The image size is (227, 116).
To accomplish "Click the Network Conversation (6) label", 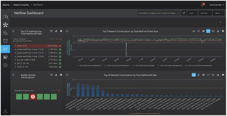I will pyautogui.click(x=24, y=91).
